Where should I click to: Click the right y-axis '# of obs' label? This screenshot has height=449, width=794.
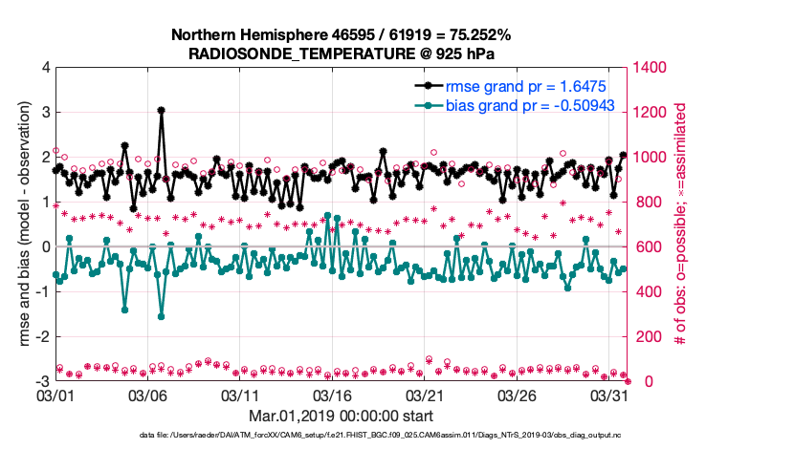[681, 224]
